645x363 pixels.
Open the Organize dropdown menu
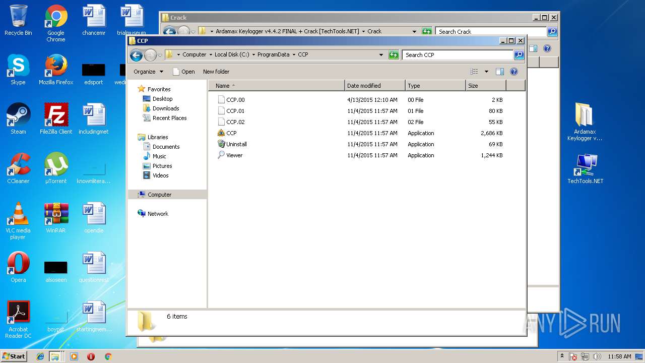pyautogui.click(x=148, y=72)
